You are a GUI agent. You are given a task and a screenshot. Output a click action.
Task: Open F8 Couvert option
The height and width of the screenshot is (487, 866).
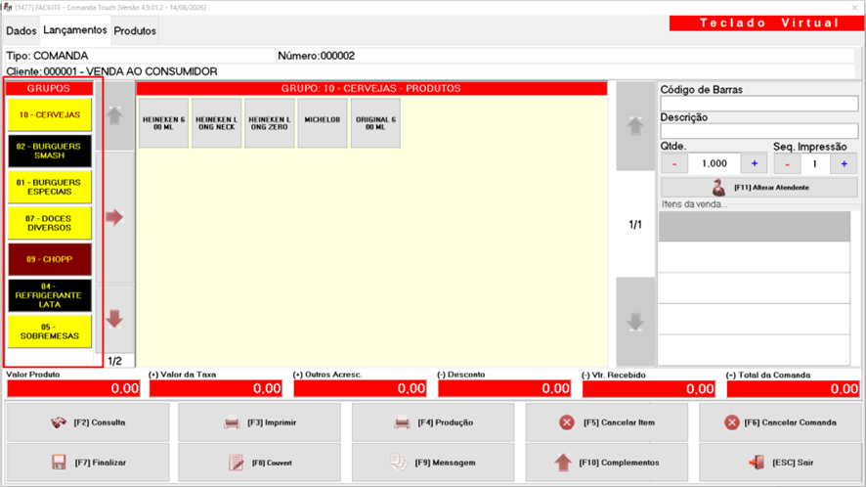click(260, 463)
